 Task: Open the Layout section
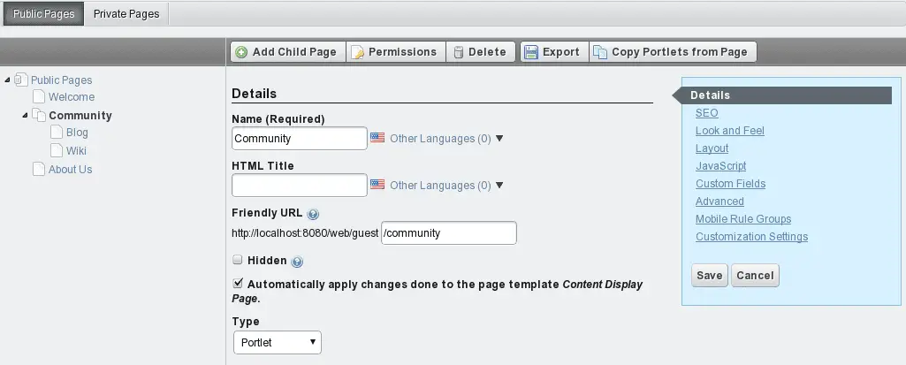[712, 148]
